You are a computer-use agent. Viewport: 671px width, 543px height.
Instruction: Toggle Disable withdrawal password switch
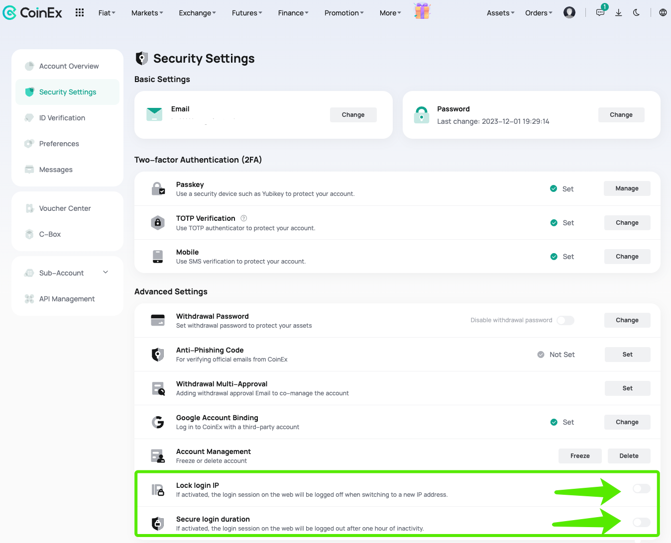click(565, 320)
